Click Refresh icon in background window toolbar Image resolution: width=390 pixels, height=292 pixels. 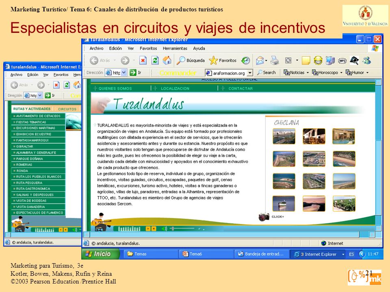click(67, 85)
